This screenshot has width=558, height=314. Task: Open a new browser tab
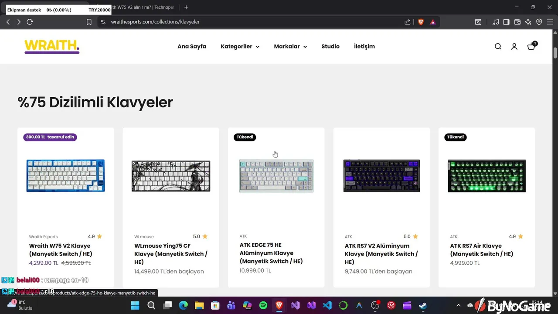tap(186, 7)
